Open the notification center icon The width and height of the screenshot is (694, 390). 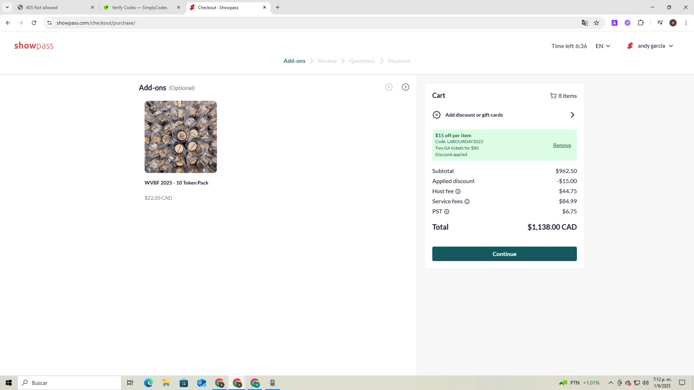682,383
